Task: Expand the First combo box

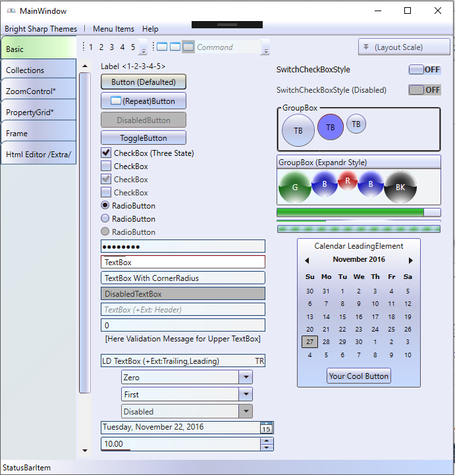Action: pyautogui.click(x=245, y=395)
